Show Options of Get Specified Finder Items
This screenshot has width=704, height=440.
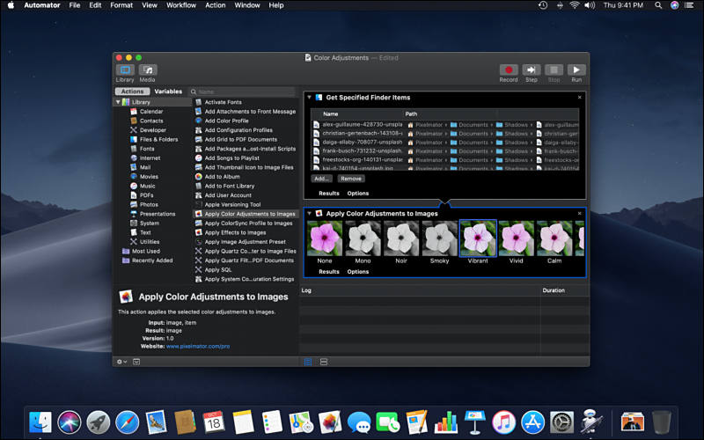358,194
